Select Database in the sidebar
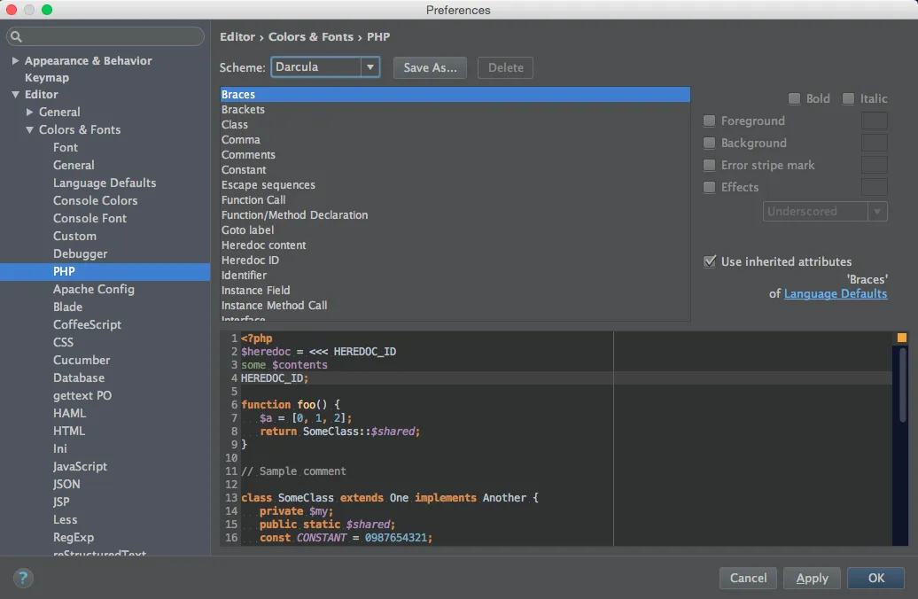Image resolution: width=918 pixels, height=599 pixels. tap(79, 377)
